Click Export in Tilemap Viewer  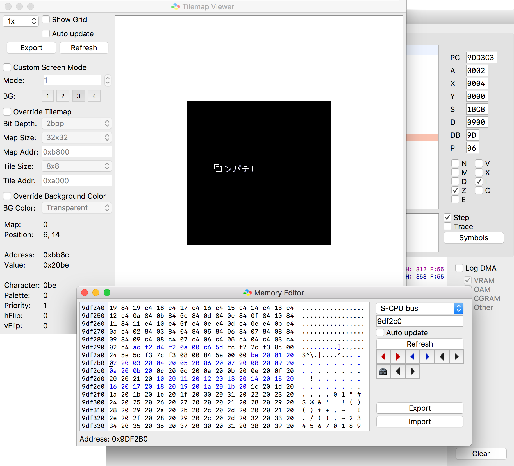pyautogui.click(x=31, y=48)
